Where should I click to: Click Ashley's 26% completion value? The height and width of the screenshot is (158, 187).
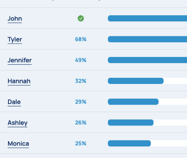(x=81, y=123)
